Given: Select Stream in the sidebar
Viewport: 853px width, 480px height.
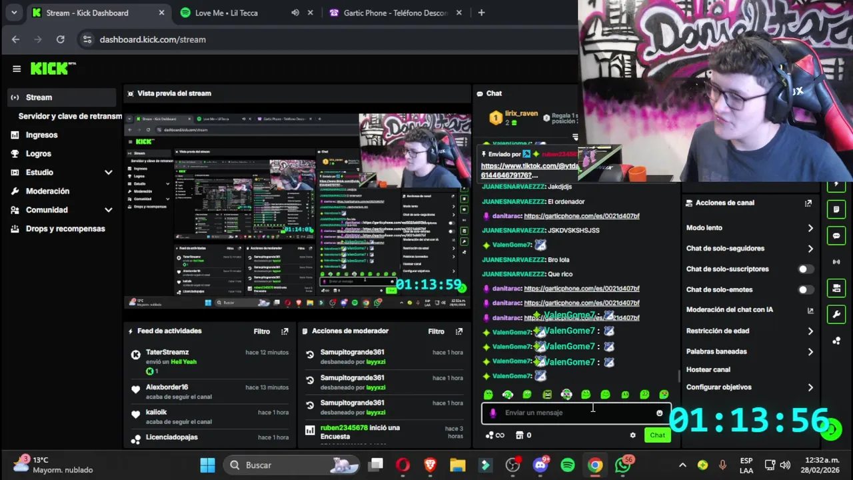Looking at the screenshot, I should click(x=61, y=97).
